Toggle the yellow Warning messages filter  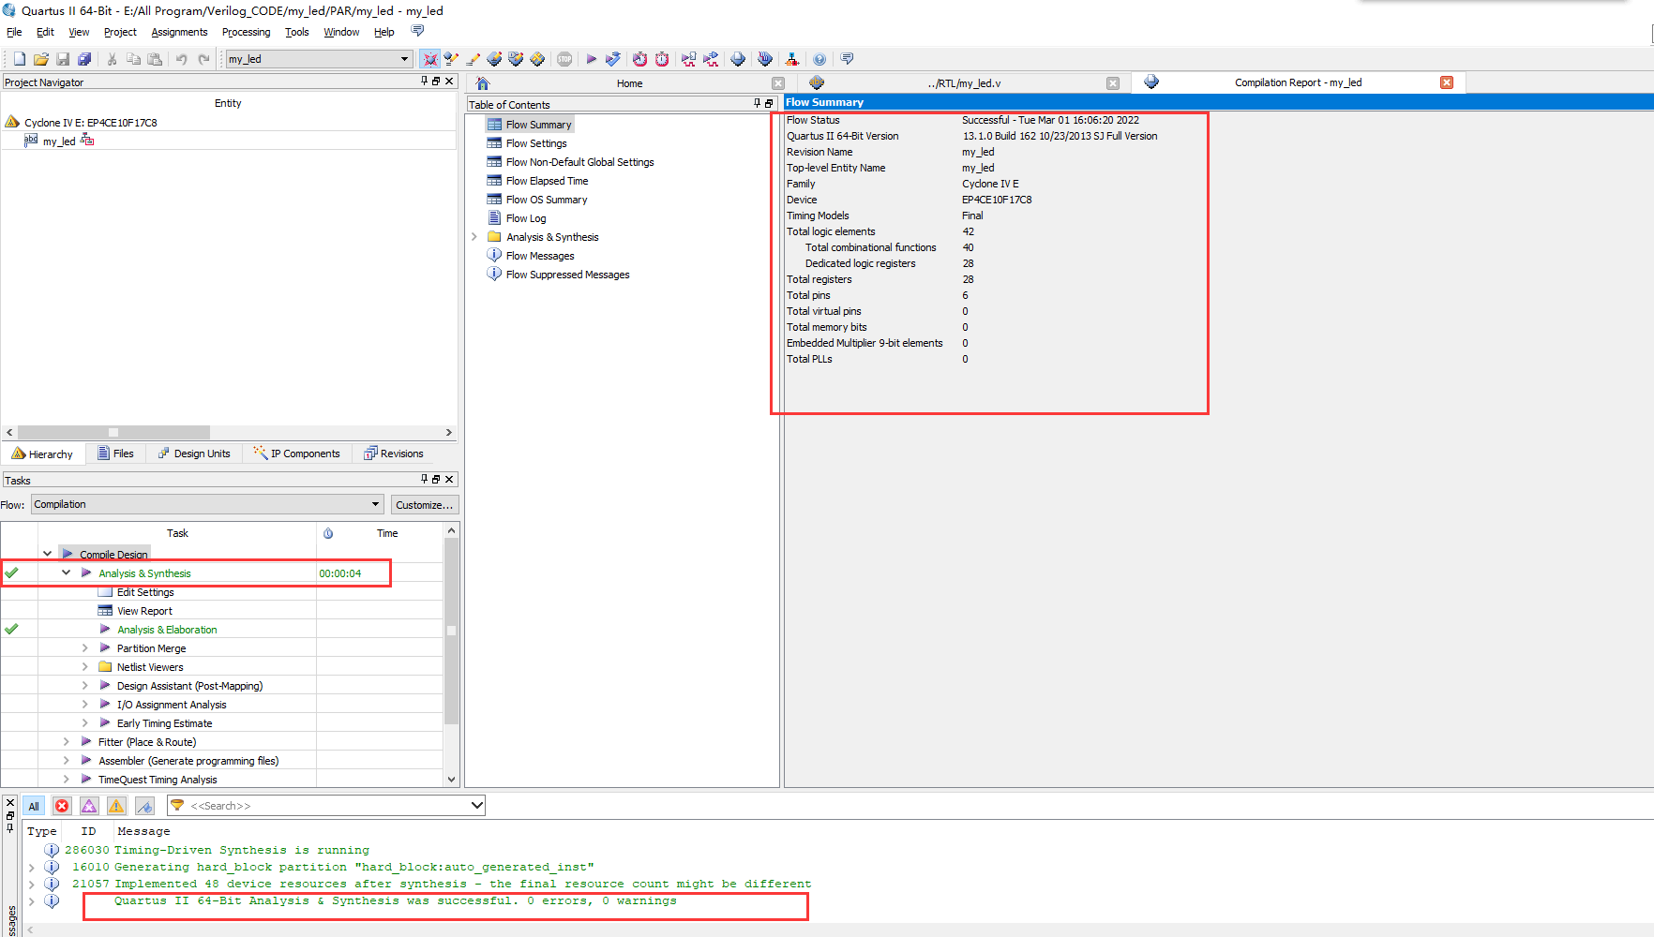coord(116,806)
